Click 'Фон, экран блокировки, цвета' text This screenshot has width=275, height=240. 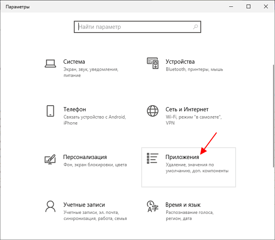coord(95,165)
